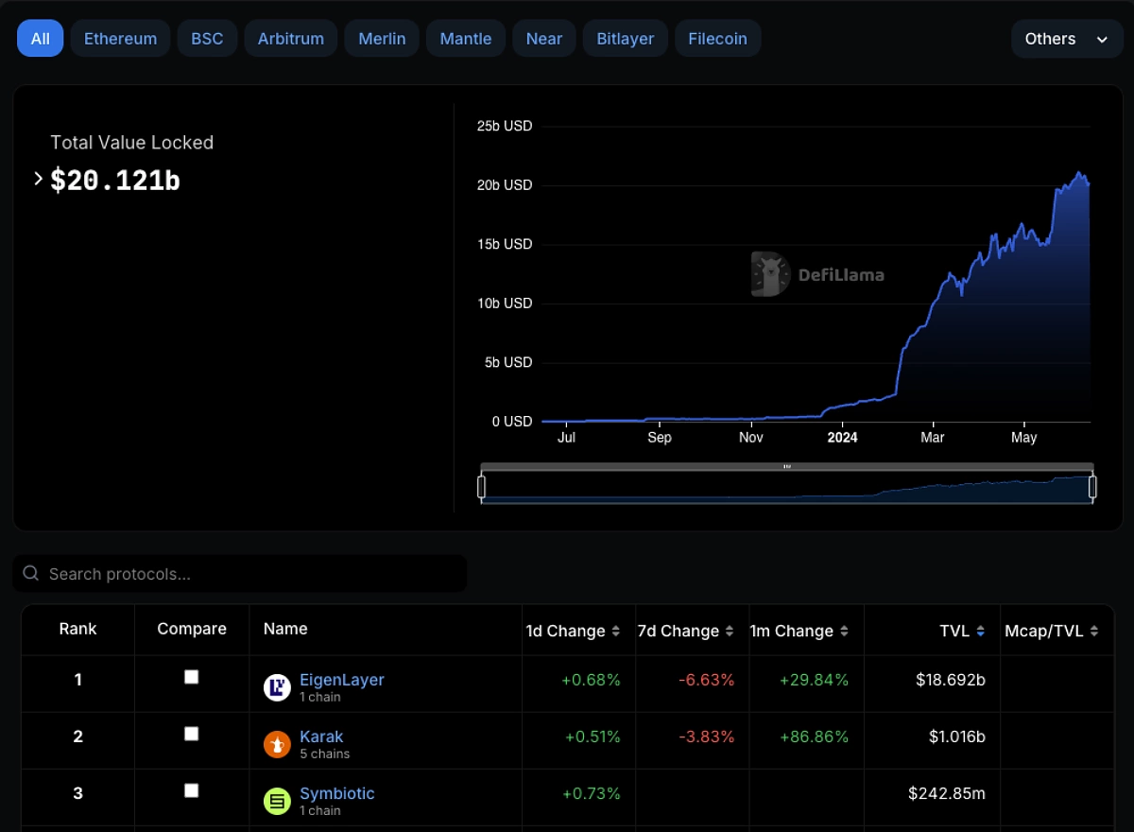Open the Karak protocol link

(x=321, y=737)
